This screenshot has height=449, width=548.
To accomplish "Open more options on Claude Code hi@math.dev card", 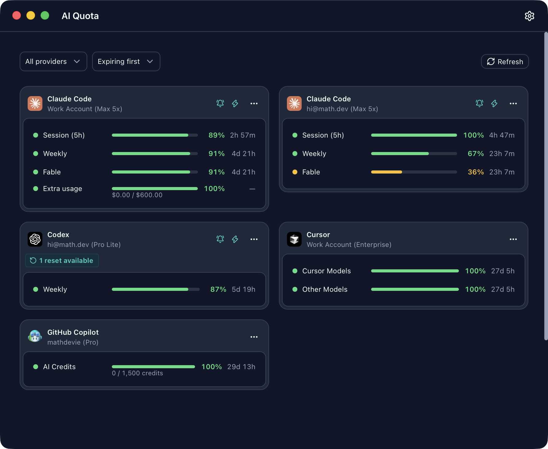I will coord(513,103).
